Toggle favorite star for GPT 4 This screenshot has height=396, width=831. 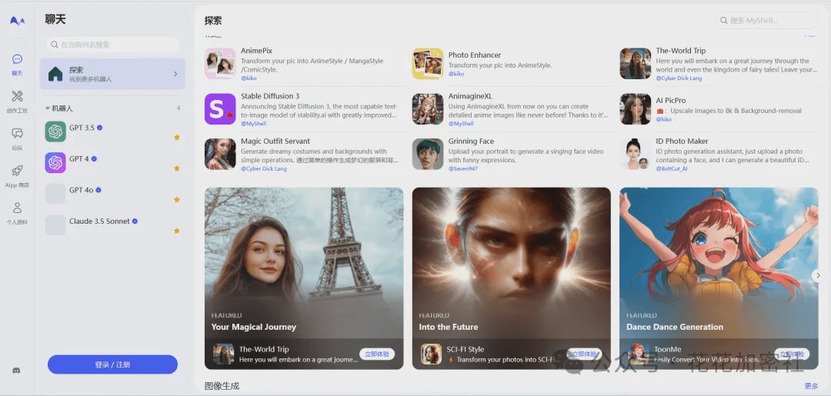coord(177,168)
